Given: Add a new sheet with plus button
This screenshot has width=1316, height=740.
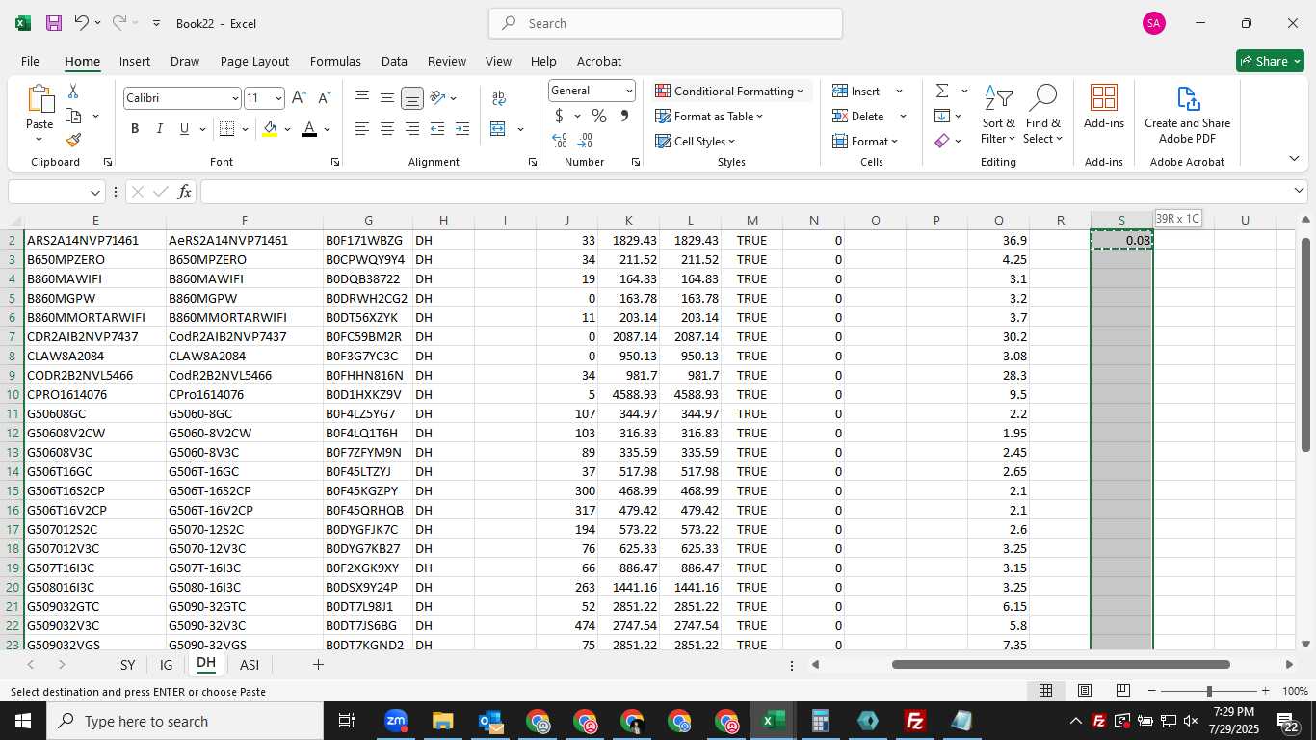Looking at the screenshot, I should (x=318, y=665).
